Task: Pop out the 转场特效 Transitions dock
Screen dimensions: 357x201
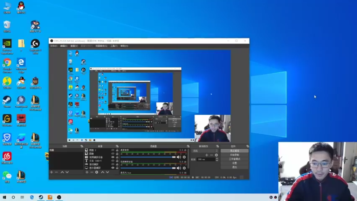Action: (x=217, y=147)
